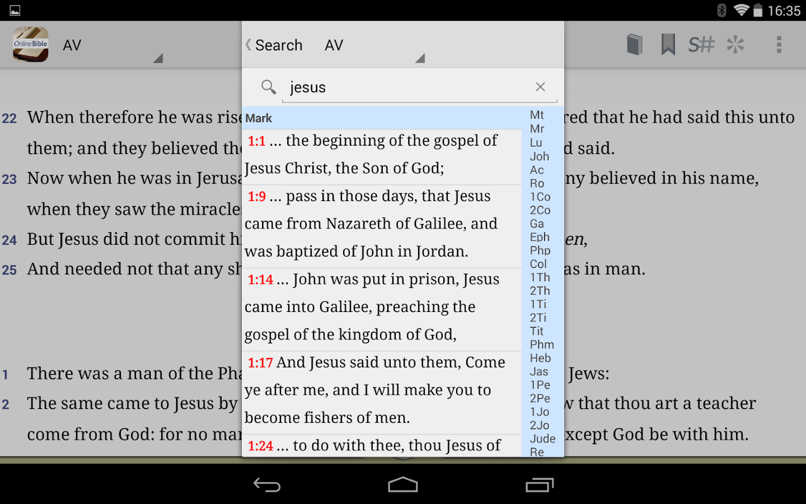806x504 pixels.
Task: Click the asterisk annotations icon
Action: [736, 44]
